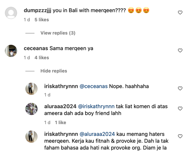
Task: Open ceceanas username profile
Action: click(36, 48)
